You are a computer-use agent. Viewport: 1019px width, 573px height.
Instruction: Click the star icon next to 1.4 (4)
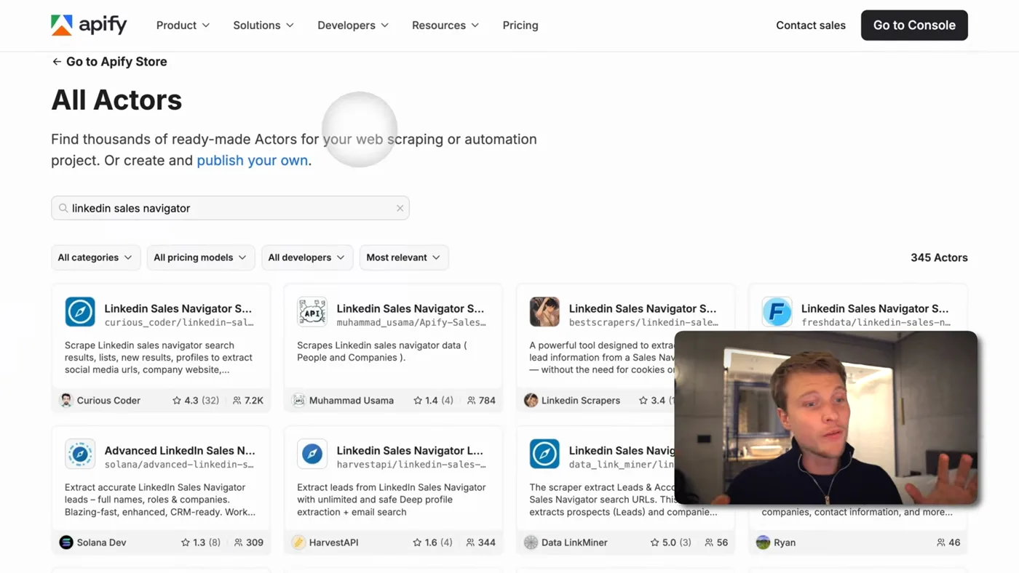click(x=418, y=401)
